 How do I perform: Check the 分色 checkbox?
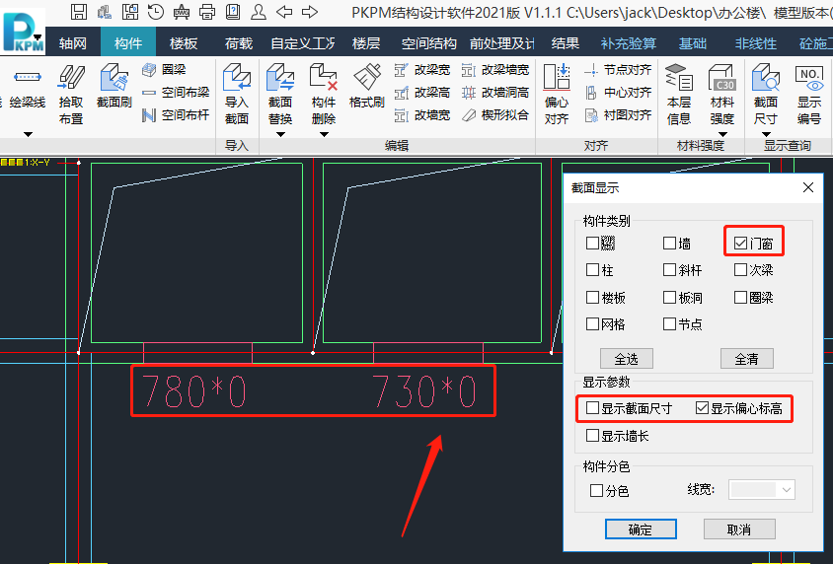click(596, 490)
